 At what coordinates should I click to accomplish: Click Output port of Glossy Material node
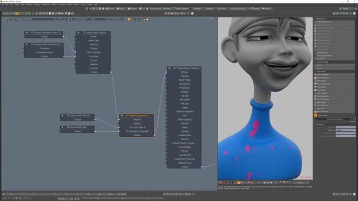coord(202,167)
